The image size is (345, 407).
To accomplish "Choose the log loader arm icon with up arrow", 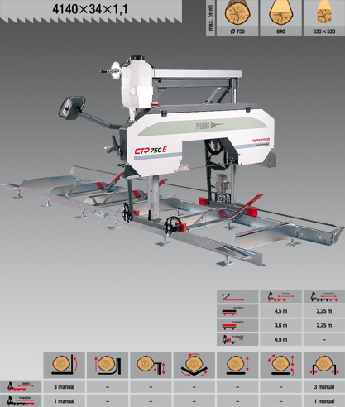I will click(108, 365).
